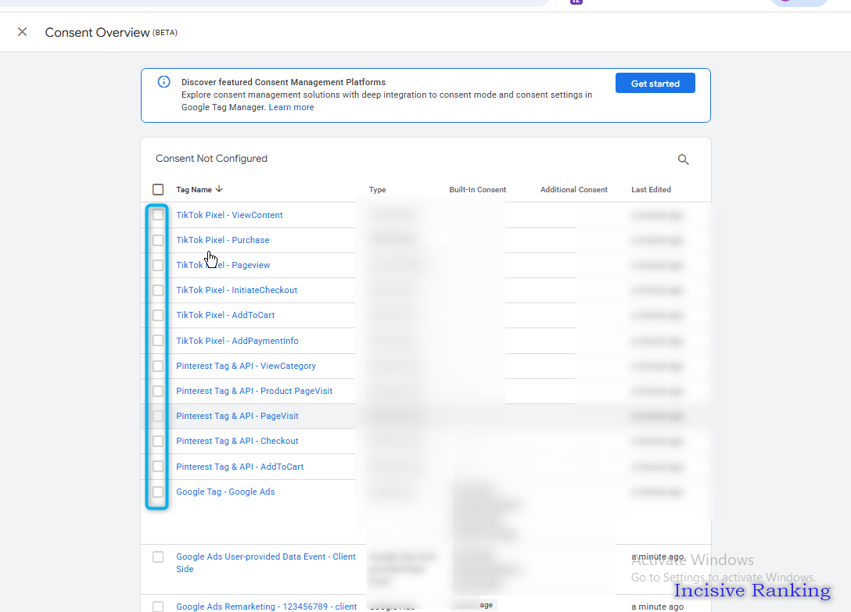Viewport: 851px width, 612px height.
Task: Check the Pinterest Tag & API - AddToCart checkbox
Action: (158, 467)
